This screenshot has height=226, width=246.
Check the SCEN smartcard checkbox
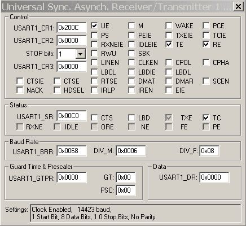tap(206, 81)
